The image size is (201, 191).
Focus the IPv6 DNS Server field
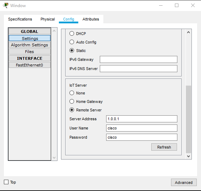(x=139, y=69)
